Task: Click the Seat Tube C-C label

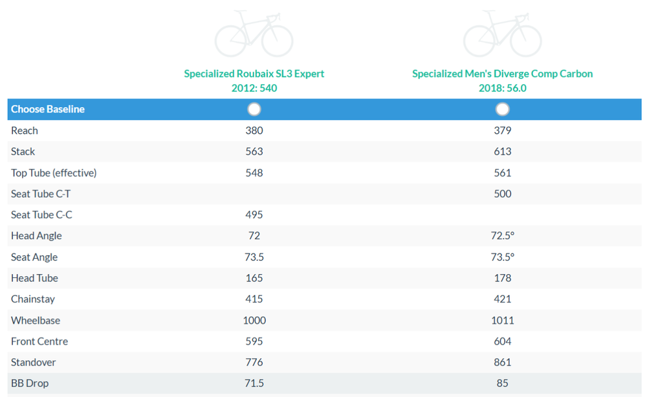Action: (41, 215)
